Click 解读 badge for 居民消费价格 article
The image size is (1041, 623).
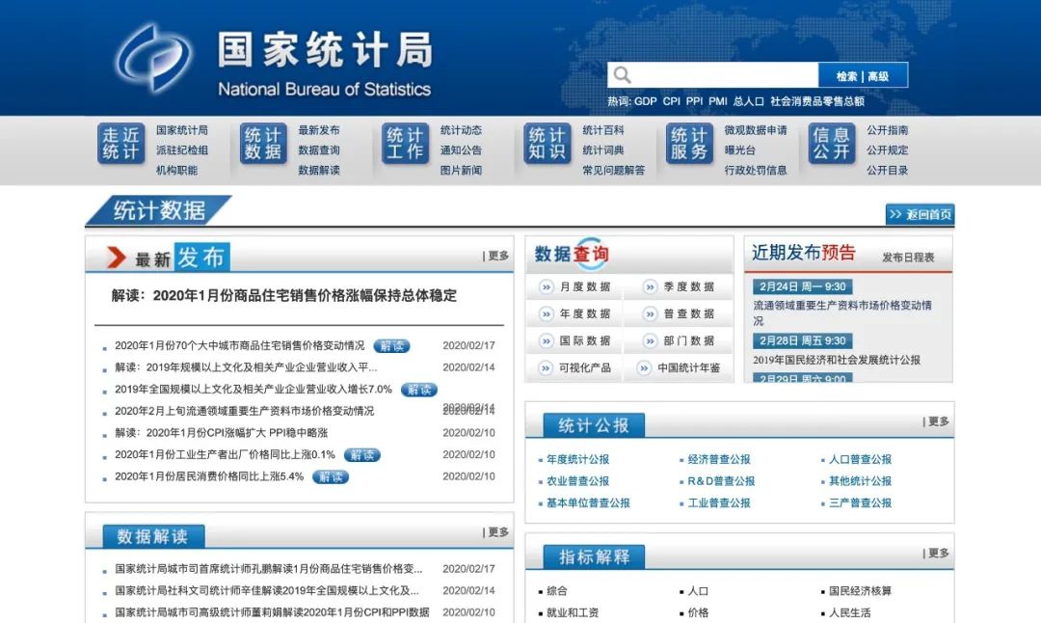331,476
